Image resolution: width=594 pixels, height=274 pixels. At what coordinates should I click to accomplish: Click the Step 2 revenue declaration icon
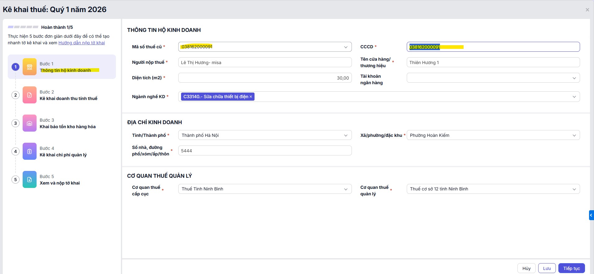tap(29, 95)
